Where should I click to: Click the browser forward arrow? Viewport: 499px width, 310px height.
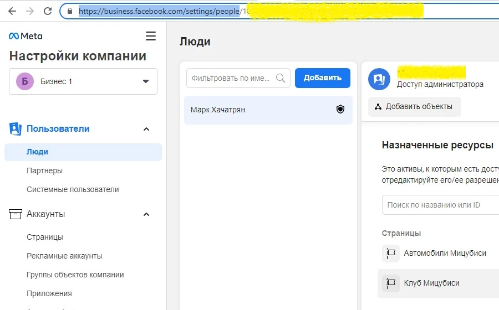pos(30,11)
